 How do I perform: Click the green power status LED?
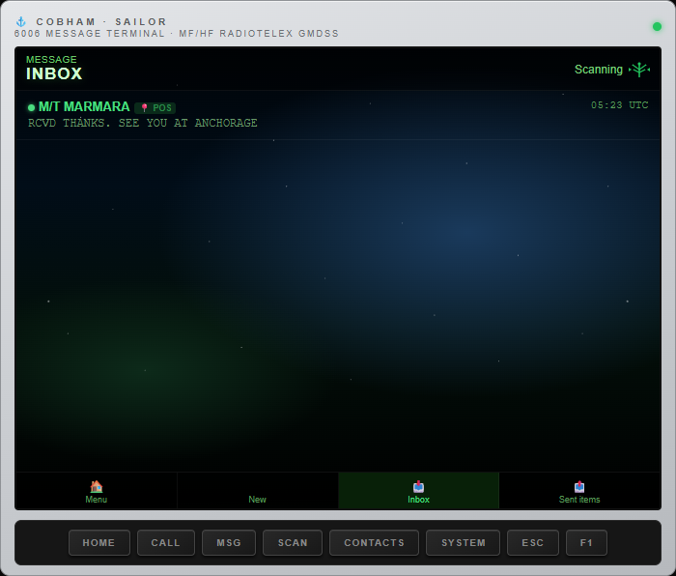click(657, 27)
